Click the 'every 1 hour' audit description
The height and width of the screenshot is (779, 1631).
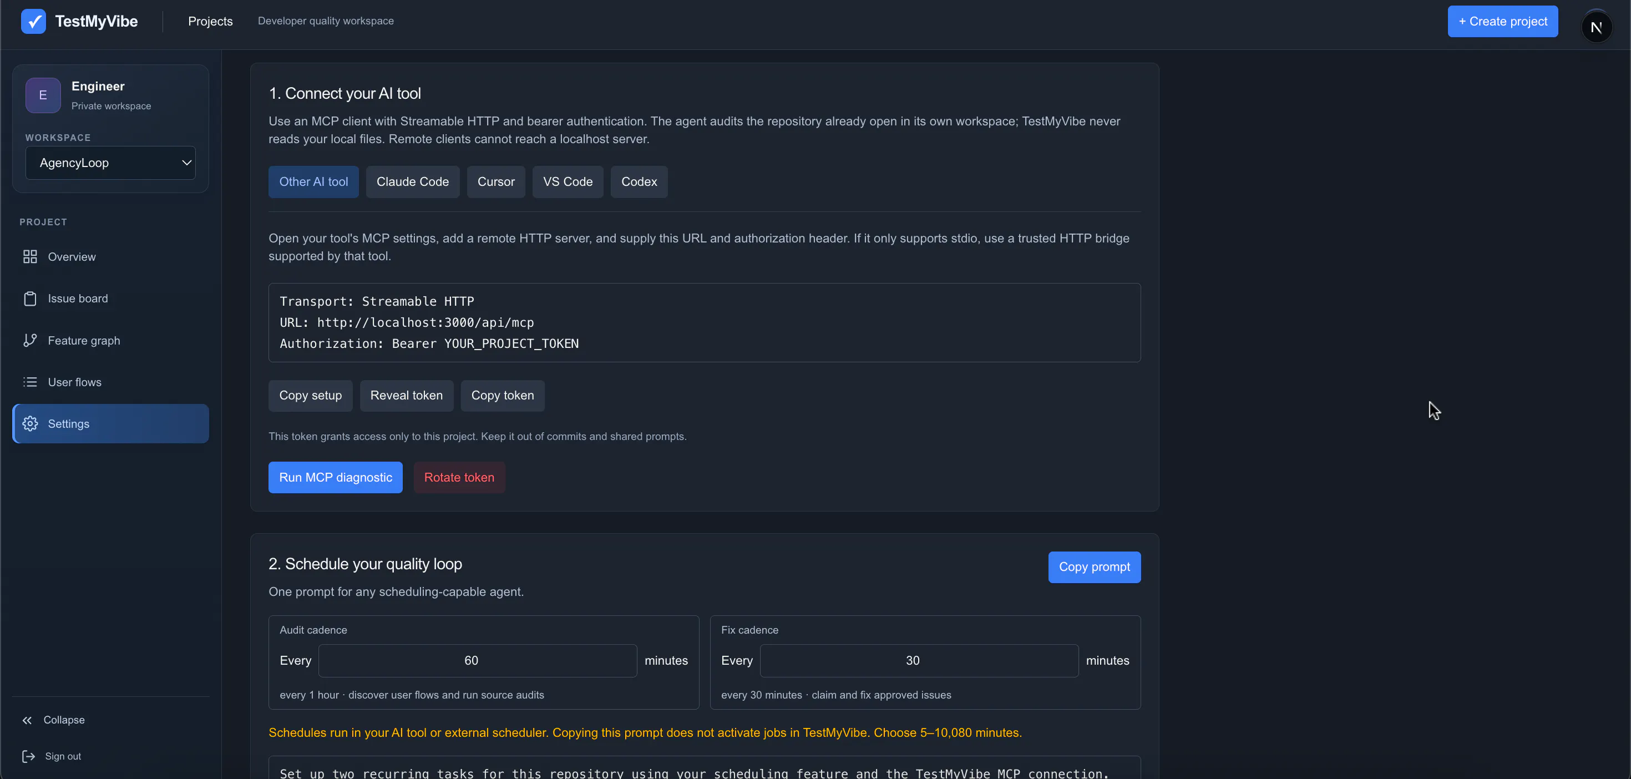click(412, 695)
